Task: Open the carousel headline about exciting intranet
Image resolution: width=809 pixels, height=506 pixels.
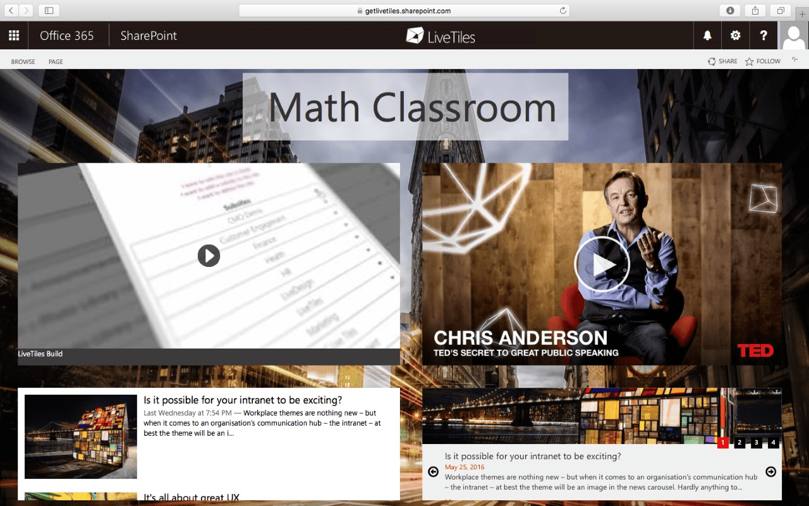Action: point(533,456)
